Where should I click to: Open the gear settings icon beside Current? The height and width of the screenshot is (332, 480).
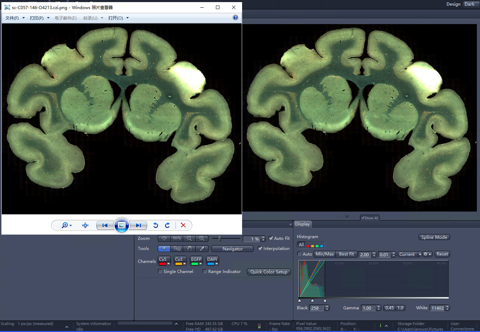[426, 254]
